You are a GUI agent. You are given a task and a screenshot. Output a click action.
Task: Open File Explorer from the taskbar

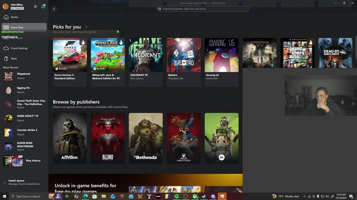pos(103,196)
